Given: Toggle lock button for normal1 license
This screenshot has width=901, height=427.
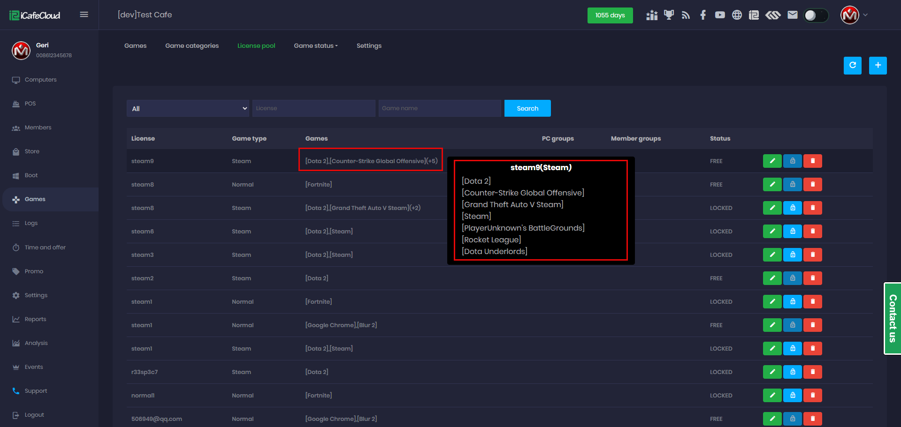Looking at the screenshot, I should [x=792, y=395].
